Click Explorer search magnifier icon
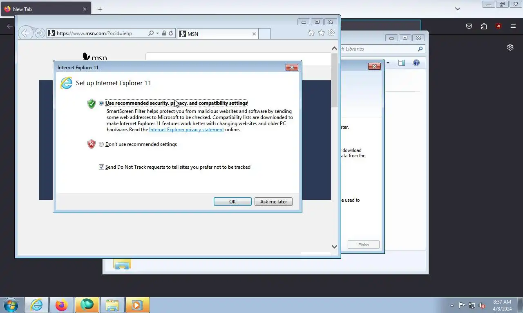 point(420,49)
